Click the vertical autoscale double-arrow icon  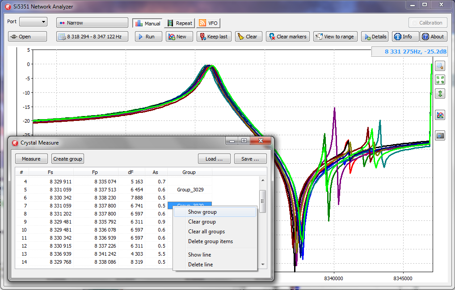pos(440,94)
